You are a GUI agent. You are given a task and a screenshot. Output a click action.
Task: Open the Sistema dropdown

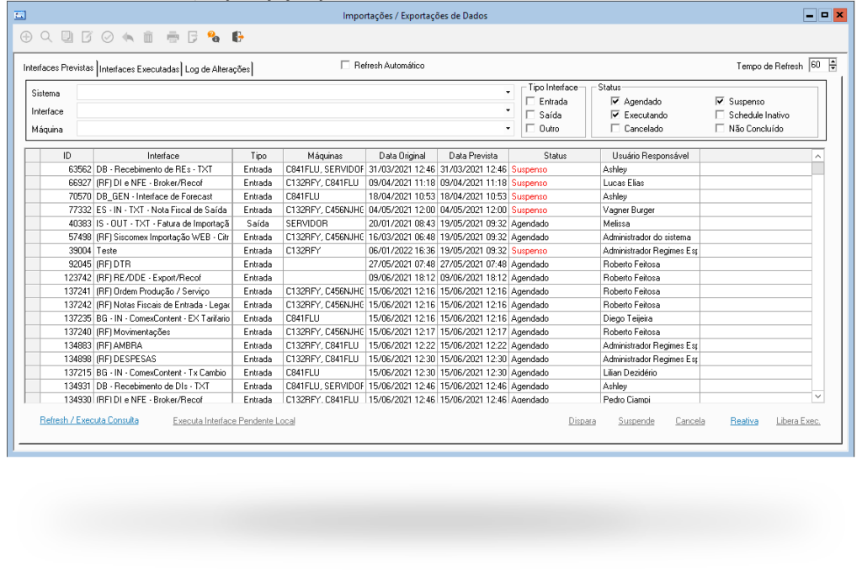coord(508,93)
